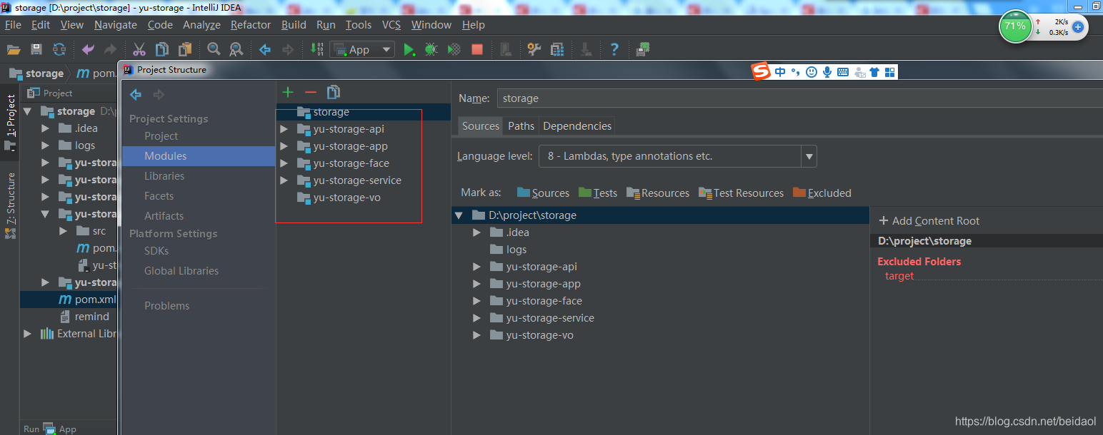Click the Replace magnifier icon
The image size is (1103, 435).
[236, 49]
